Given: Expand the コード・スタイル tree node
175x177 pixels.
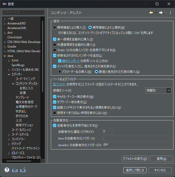Looking at the screenshot, I should [x=9, y=135].
